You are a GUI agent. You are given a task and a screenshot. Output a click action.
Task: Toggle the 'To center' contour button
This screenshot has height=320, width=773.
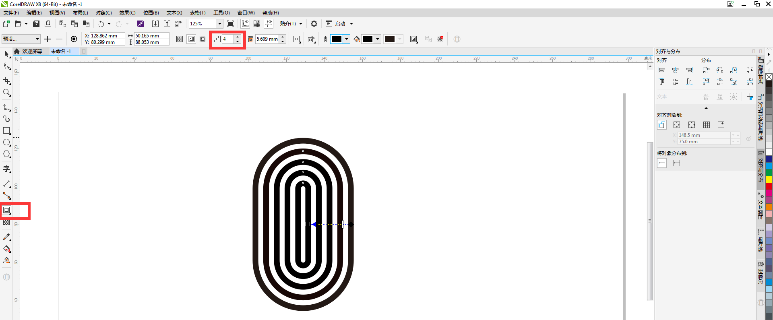180,39
